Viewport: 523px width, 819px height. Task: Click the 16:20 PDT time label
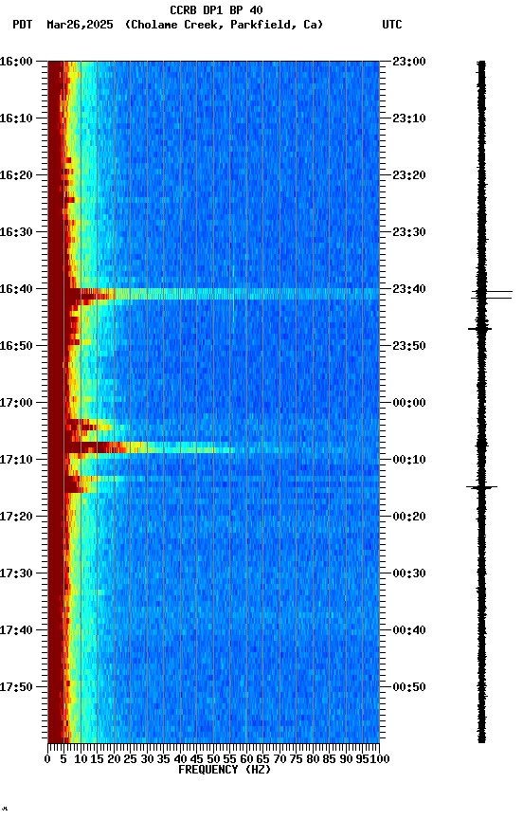tap(16, 175)
